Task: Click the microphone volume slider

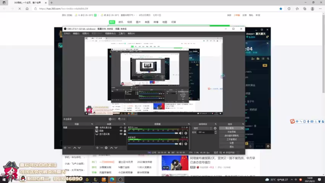Action: 153,133
